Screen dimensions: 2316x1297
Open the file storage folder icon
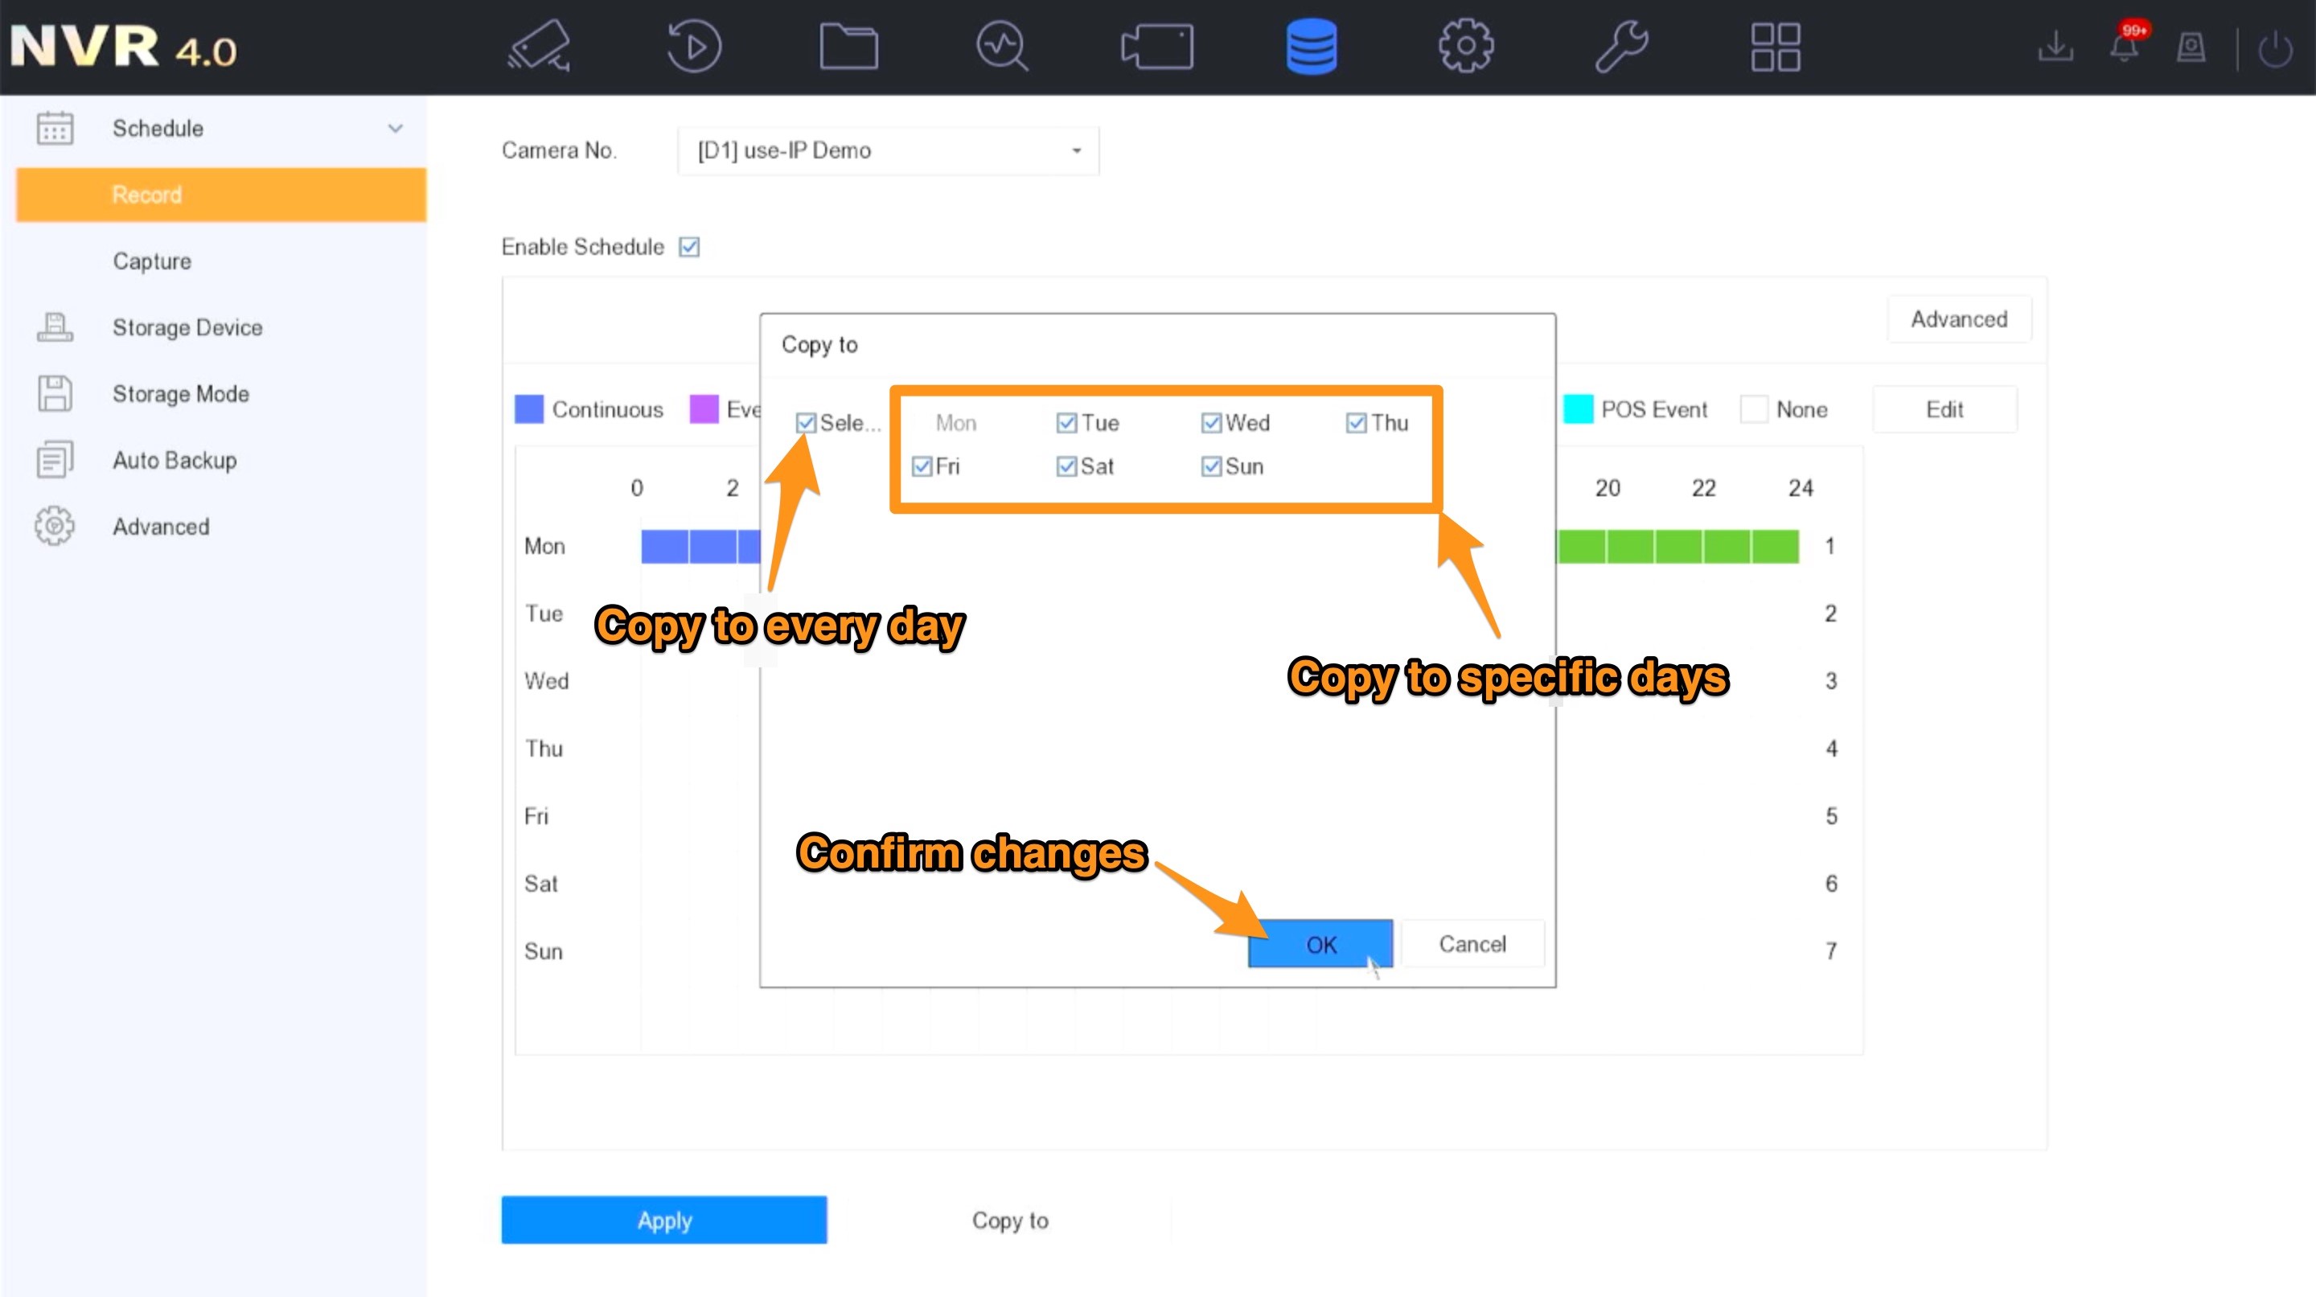click(x=849, y=47)
